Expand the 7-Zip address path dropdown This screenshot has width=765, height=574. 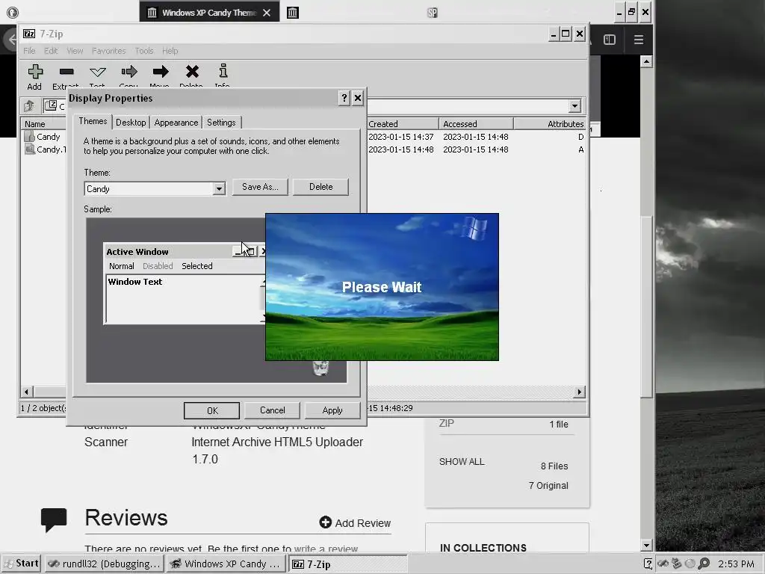coord(574,106)
